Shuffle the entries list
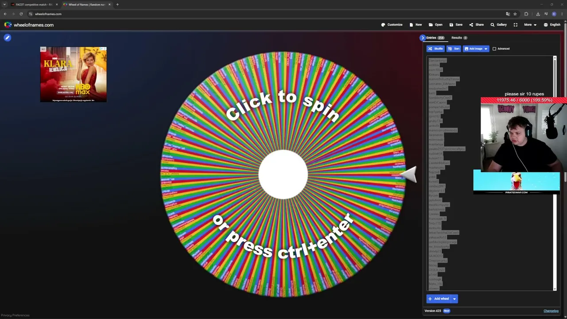This screenshot has height=319, width=567. [435, 49]
